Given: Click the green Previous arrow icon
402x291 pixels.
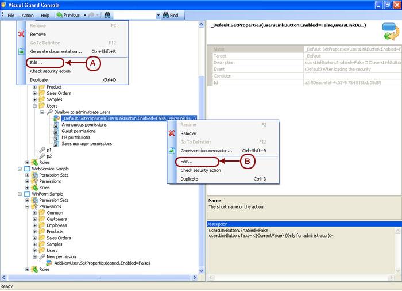Looking at the screenshot, I should [x=59, y=15].
